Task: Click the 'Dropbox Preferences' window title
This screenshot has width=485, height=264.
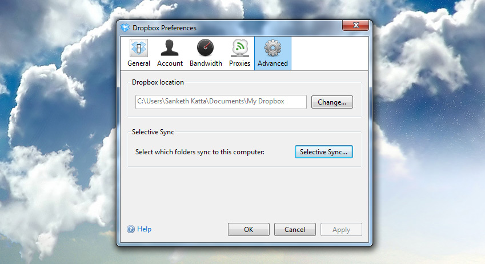Action: coord(165,28)
